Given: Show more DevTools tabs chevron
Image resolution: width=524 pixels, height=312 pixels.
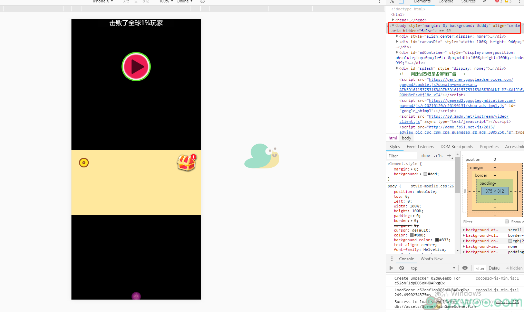Looking at the screenshot, I should click(484, 1).
